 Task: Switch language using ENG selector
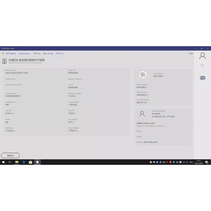point(191,54)
